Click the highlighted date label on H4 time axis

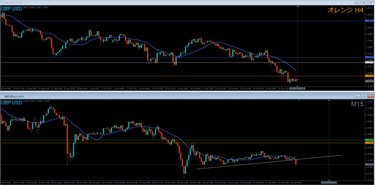(297, 88)
